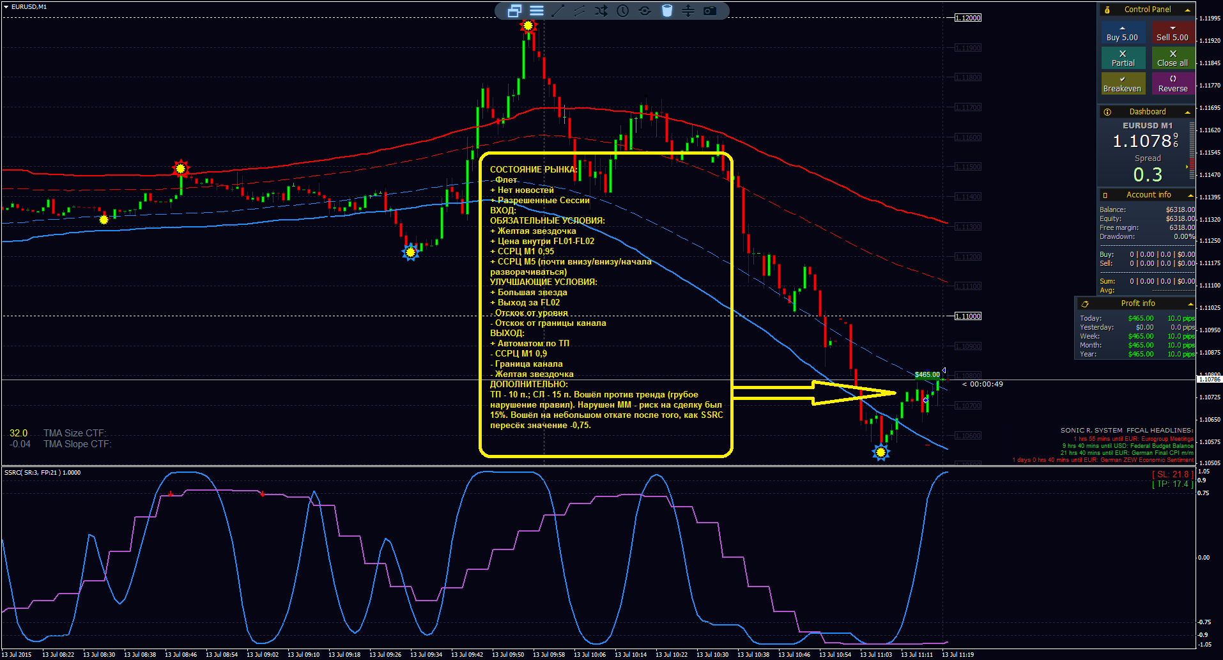Click small yellow star near 08:30 candle
The height and width of the screenshot is (660, 1223).
[104, 219]
